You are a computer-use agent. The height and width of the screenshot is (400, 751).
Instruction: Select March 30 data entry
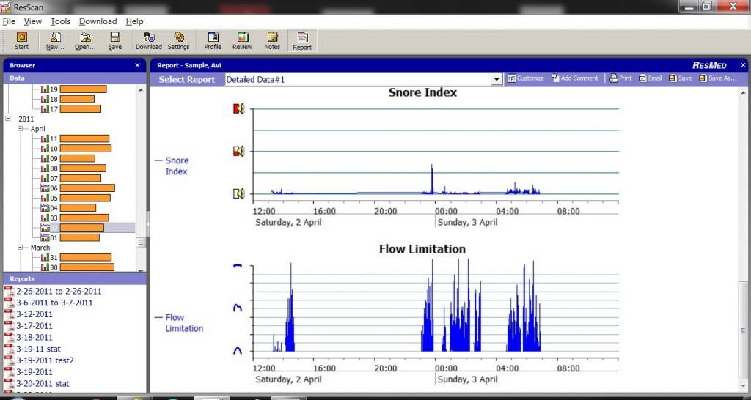(78, 267)
